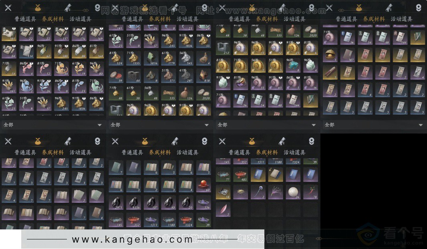Click the coins icon in the seventh panel

(311, 141)
